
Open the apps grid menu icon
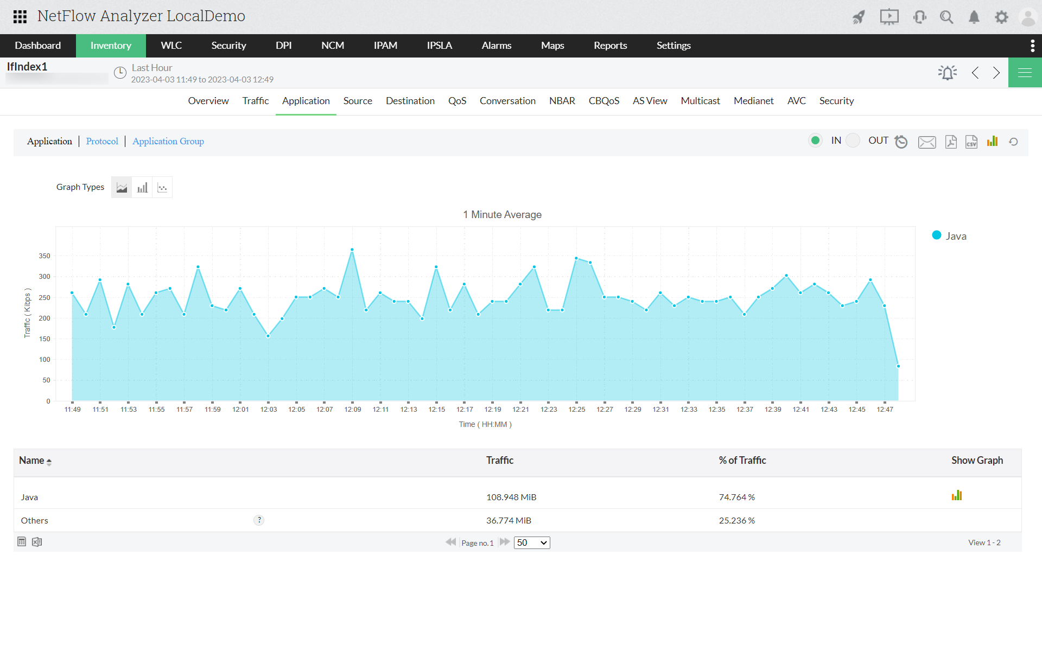pyautogui.click(x=20, y=17)
